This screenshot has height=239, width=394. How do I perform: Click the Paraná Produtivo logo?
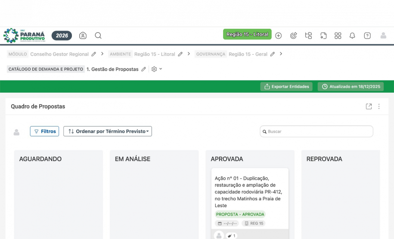pos(24,35)
